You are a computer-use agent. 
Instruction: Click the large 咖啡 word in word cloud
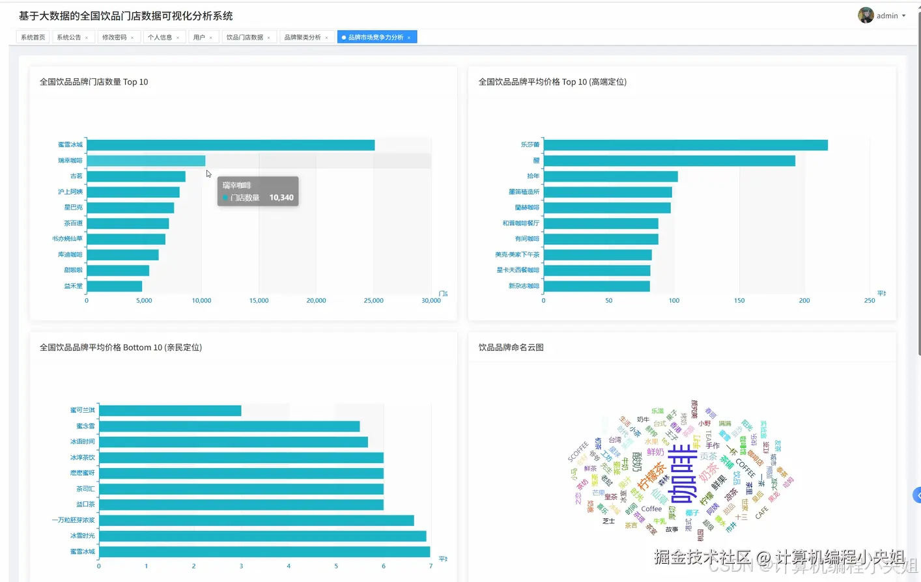click(683, 474)
